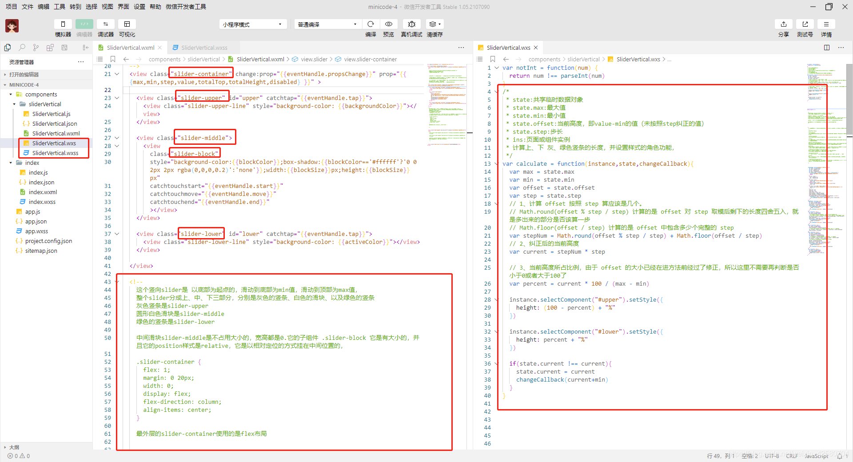
Task: Click bookmark icon in right editor breadcrumb
Action: tap(493, 59)
